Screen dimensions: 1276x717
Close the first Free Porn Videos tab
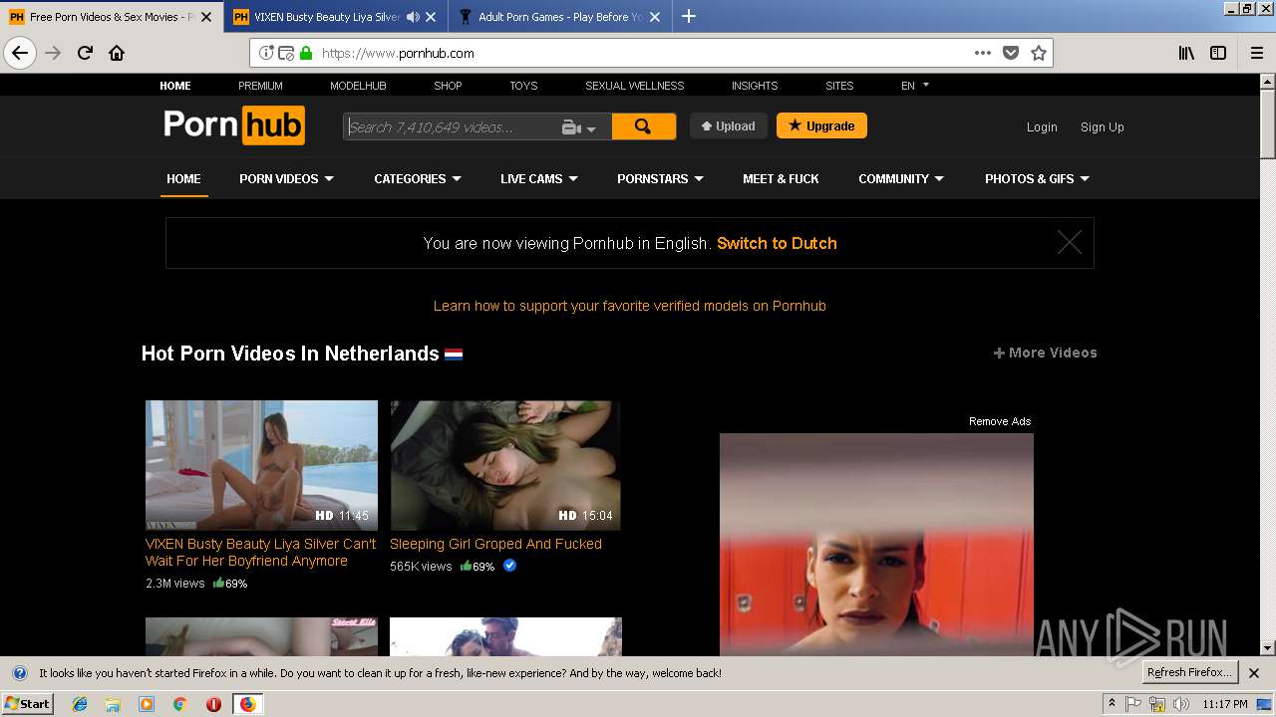pos(206,17)
